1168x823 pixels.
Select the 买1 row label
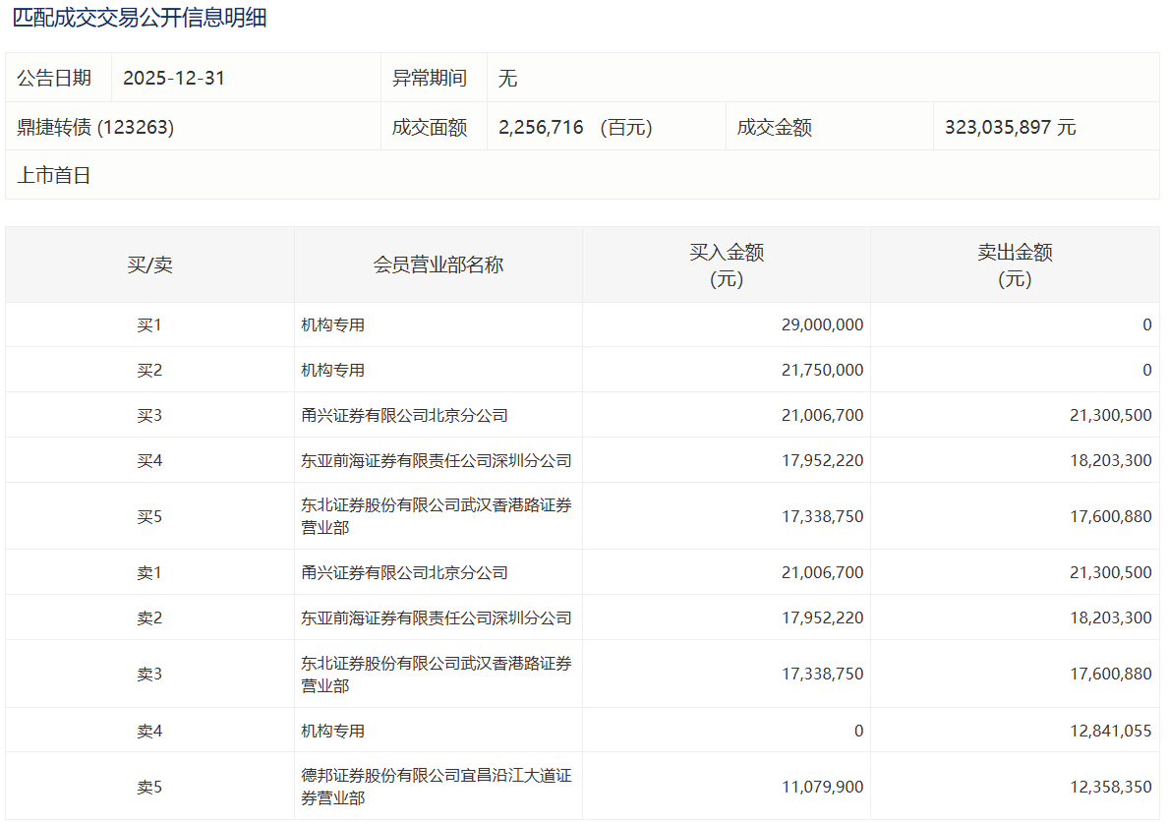coord(149,324)
